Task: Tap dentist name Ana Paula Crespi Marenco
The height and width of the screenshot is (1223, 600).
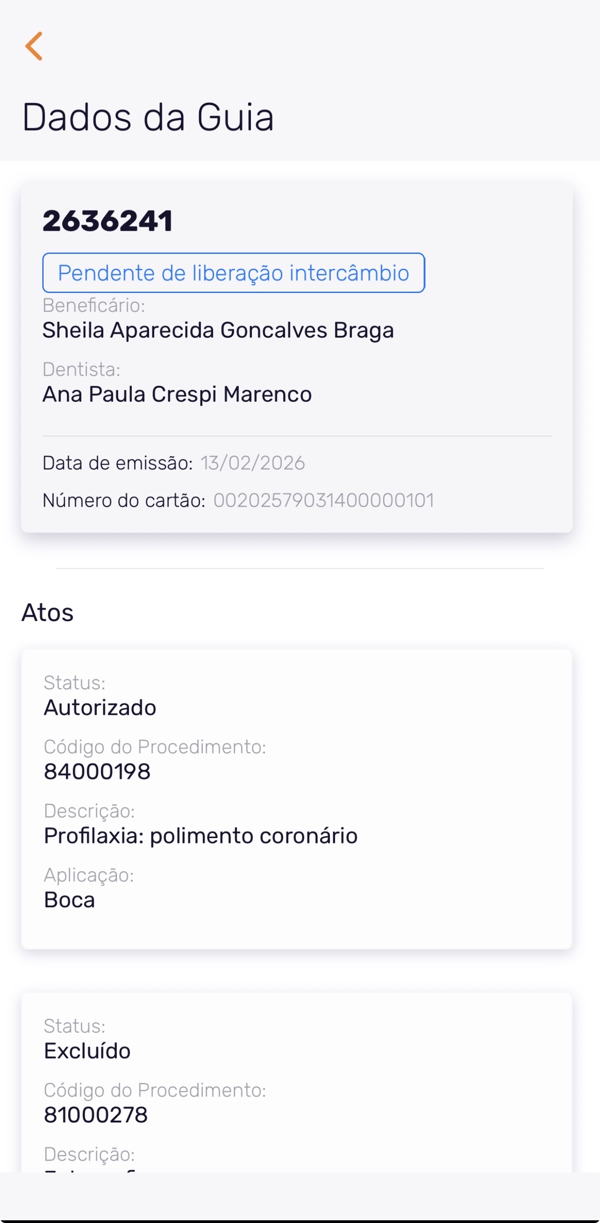Action: tap(177, 394)
